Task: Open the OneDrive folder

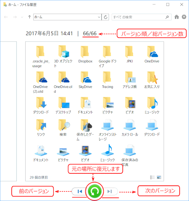Action: (152, 54)
